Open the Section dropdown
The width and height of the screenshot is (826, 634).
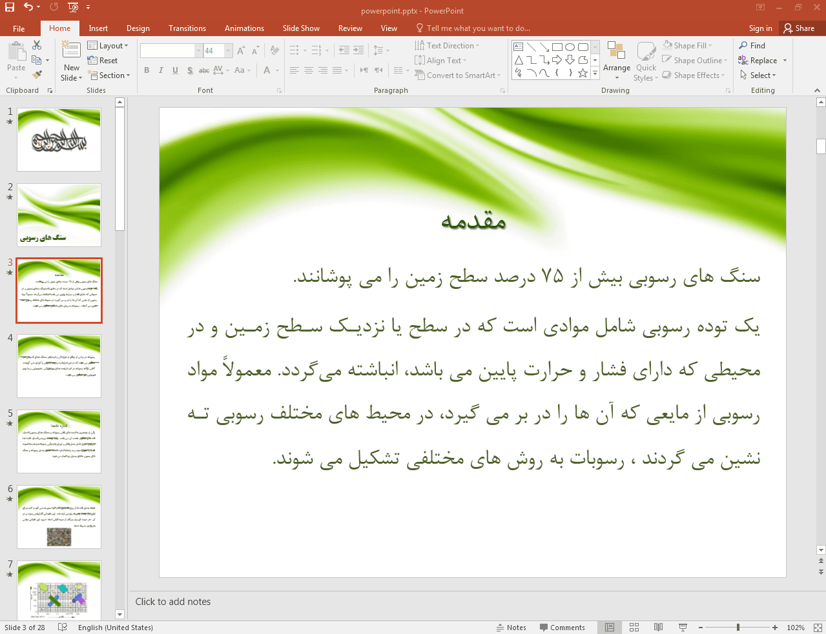[108, 75]
